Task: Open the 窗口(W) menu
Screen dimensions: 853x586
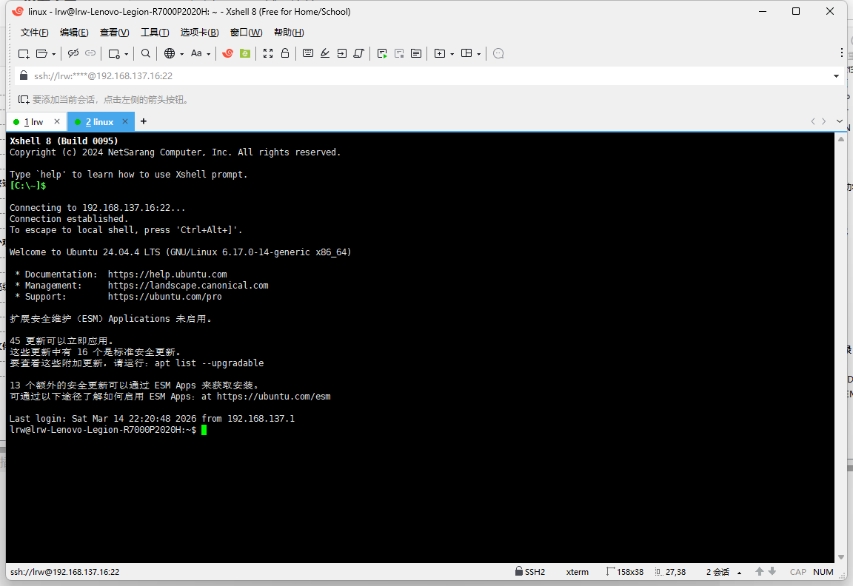Action: click(246, 33)
